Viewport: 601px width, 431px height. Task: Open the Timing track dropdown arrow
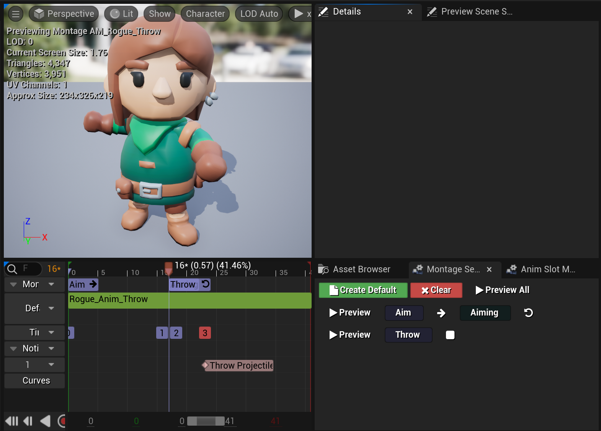[x=51, y=332]
